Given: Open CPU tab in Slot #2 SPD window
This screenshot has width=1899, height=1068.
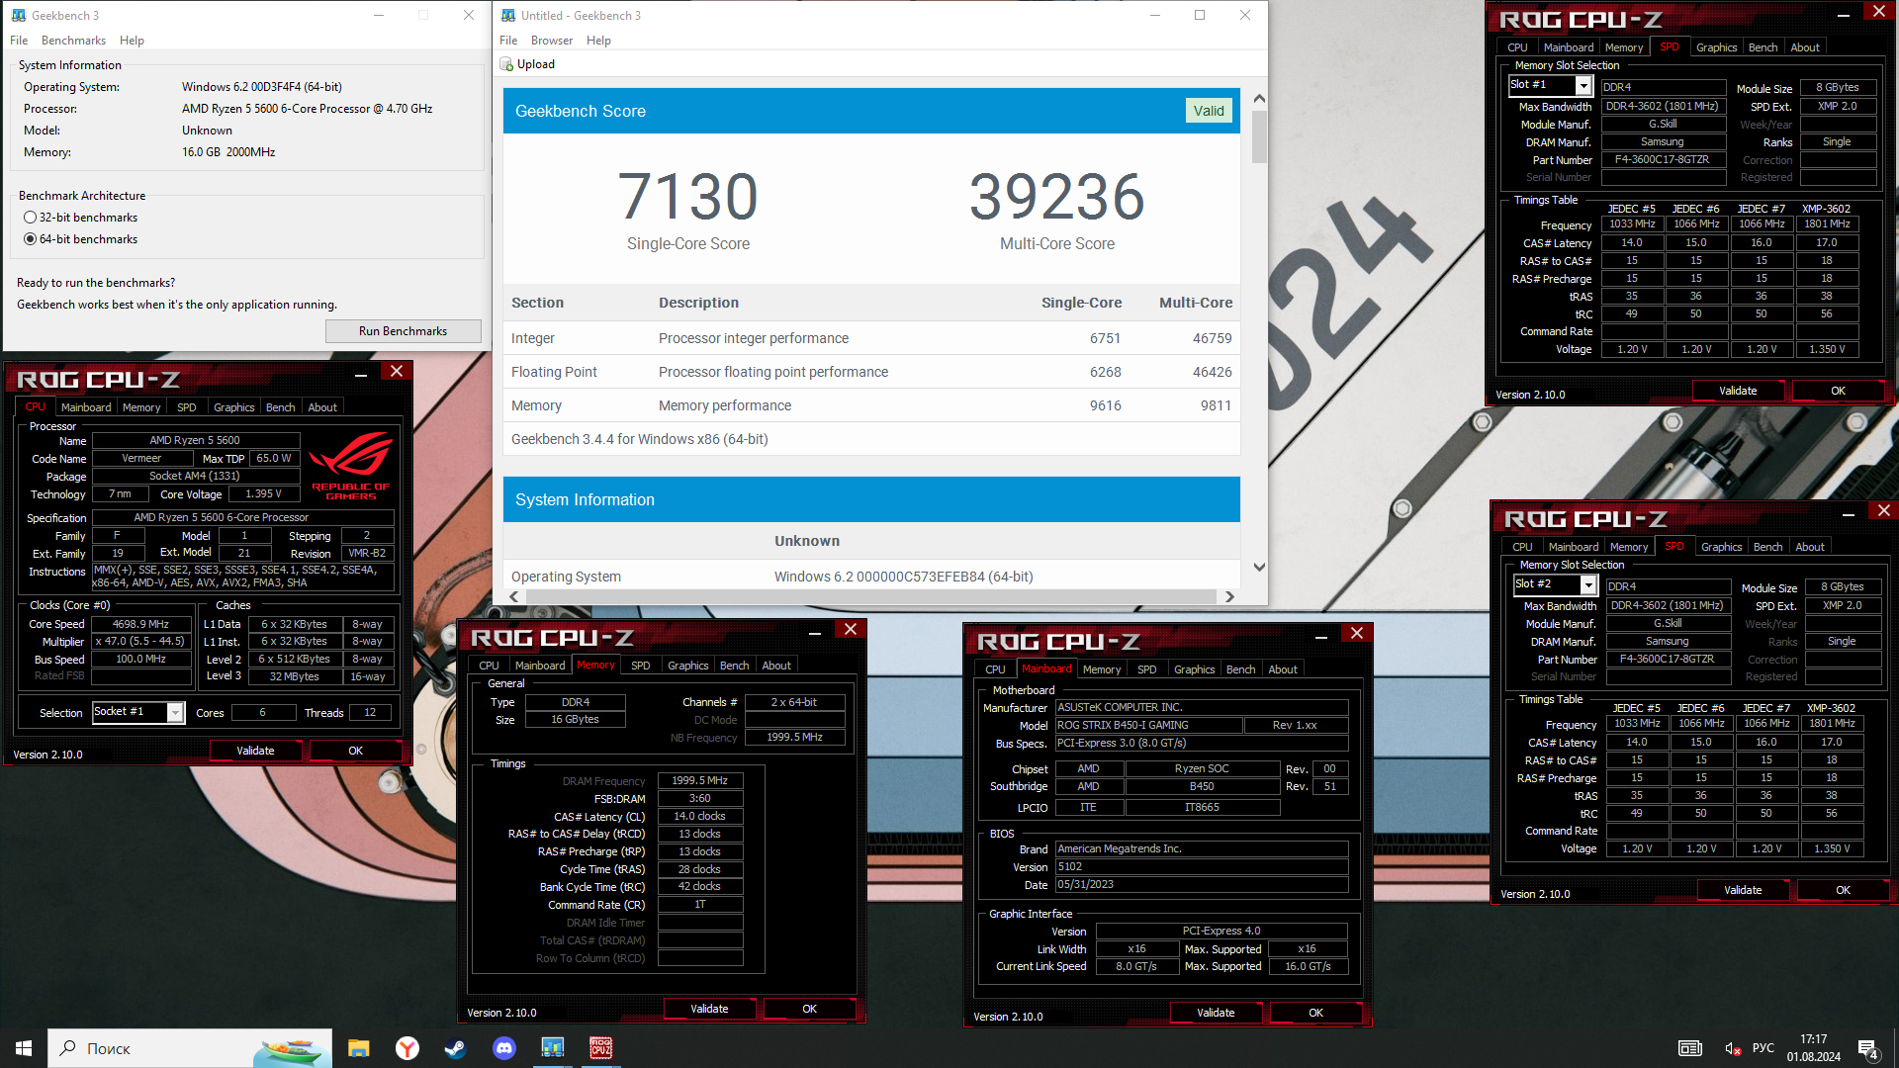Looking at the screenshot, I should coord(1522,547).
